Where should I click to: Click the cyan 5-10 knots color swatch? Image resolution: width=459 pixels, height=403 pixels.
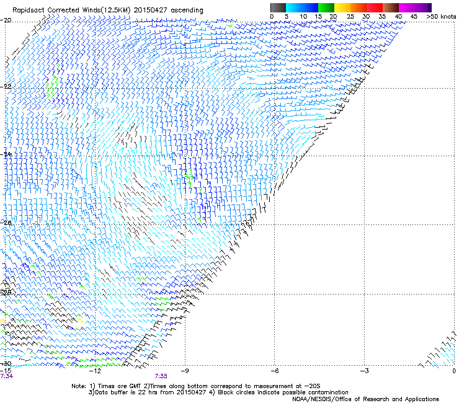tap(294, 7)
